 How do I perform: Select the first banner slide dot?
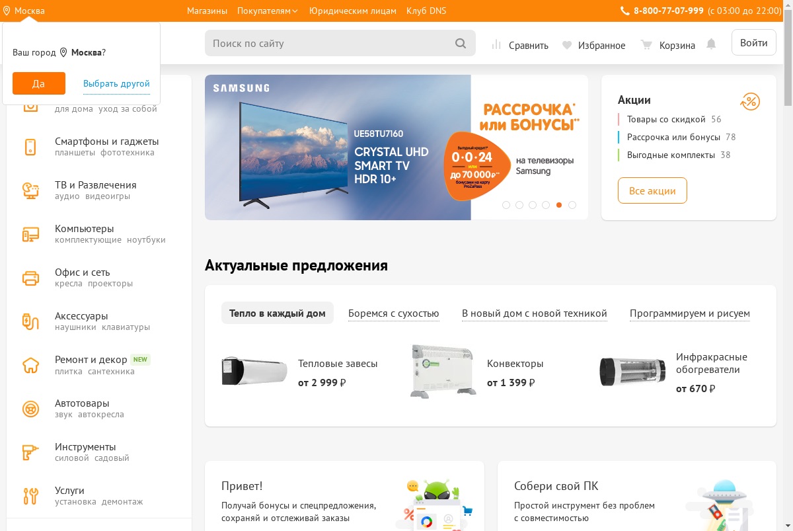tap(506, 205)
